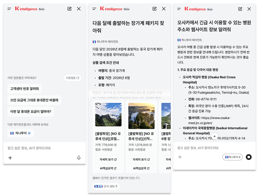Image resolution: width=259 pixels, height=196 pixels.
Task: Open first Zhangjiajie package photo
Action: 108,114
